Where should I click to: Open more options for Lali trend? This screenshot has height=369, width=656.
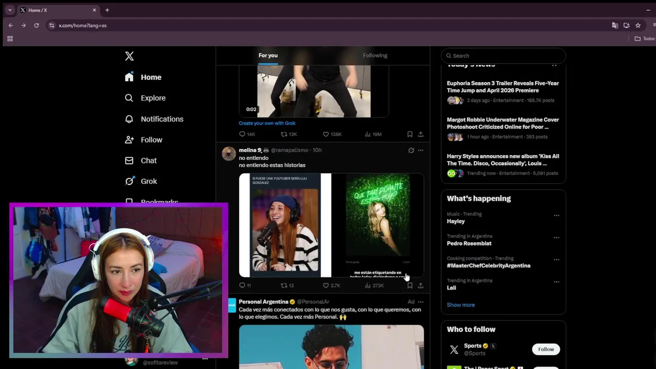pos(557,281)
